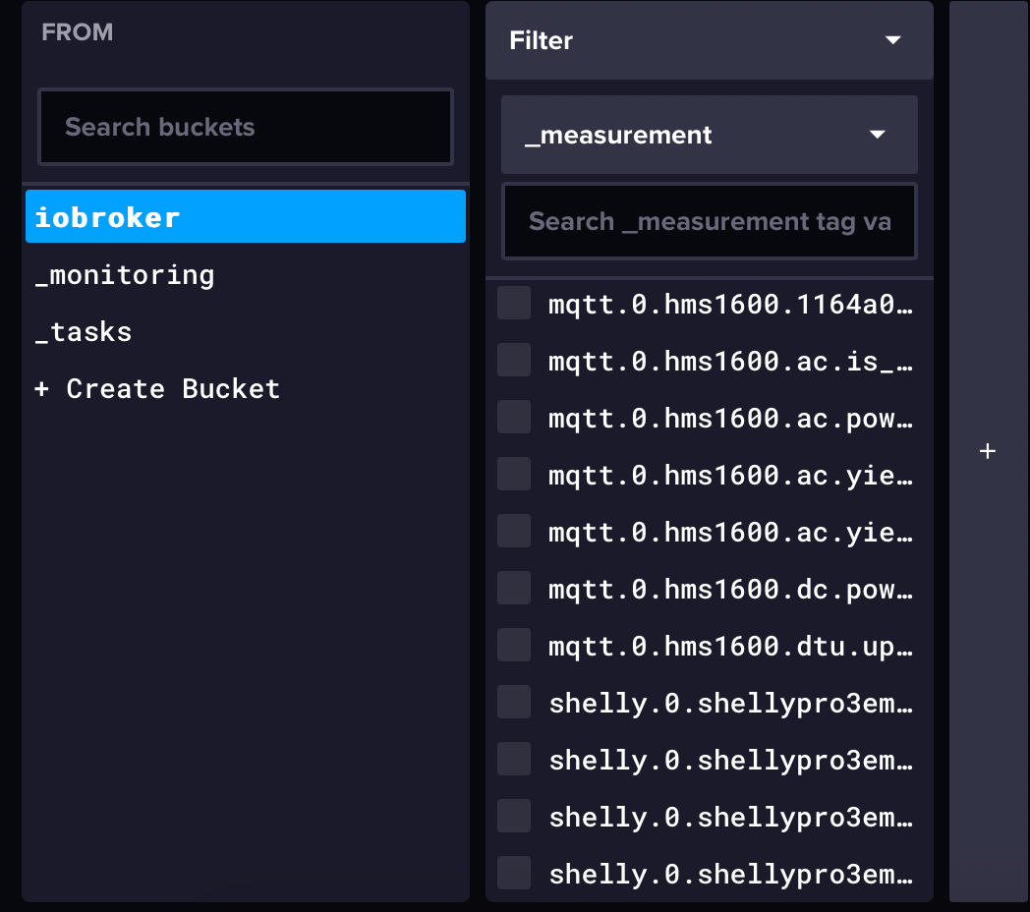Screen dimensions: 1030x912
Task: Check the mqtt.0.hms1600.dtu.up… checkbox
Action: pyautogui.click(x=514, y=646)
